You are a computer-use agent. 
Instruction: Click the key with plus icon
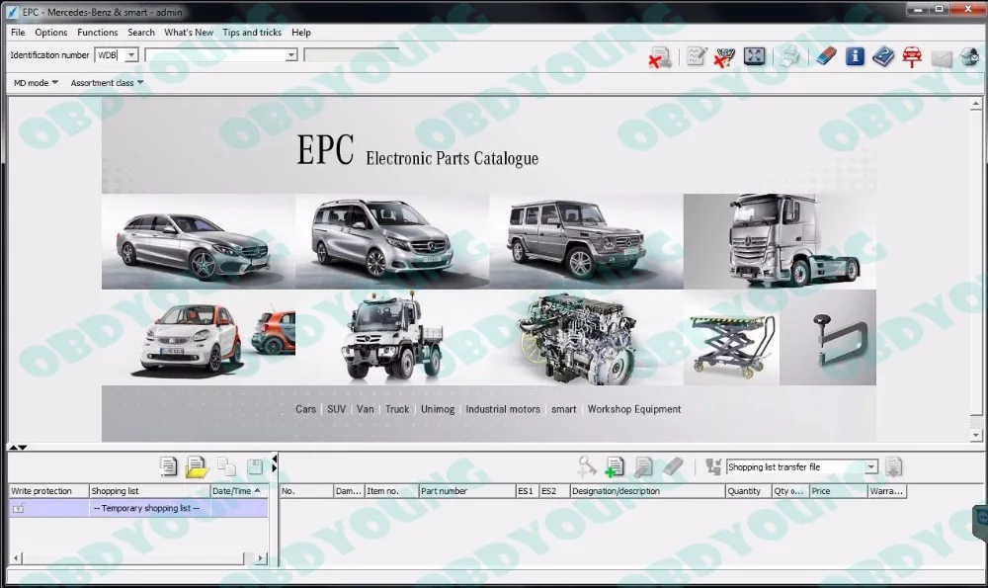pos(587,466)
